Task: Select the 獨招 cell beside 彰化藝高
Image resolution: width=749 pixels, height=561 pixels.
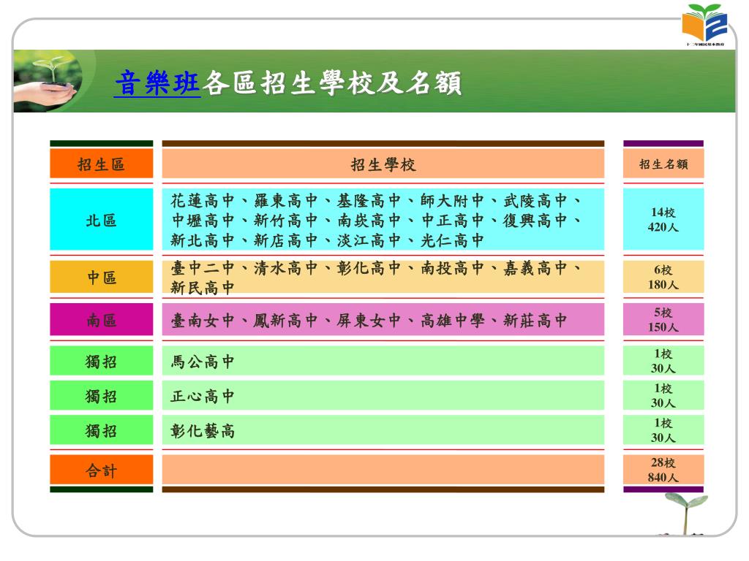Action: [x=101, y=430]
